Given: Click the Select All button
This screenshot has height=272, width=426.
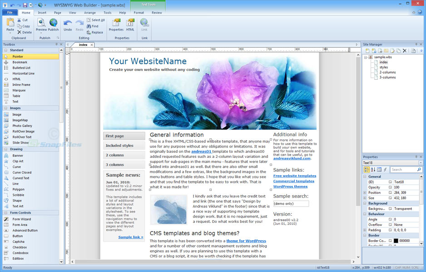Looking at the screenshot, I should point(96,20).
